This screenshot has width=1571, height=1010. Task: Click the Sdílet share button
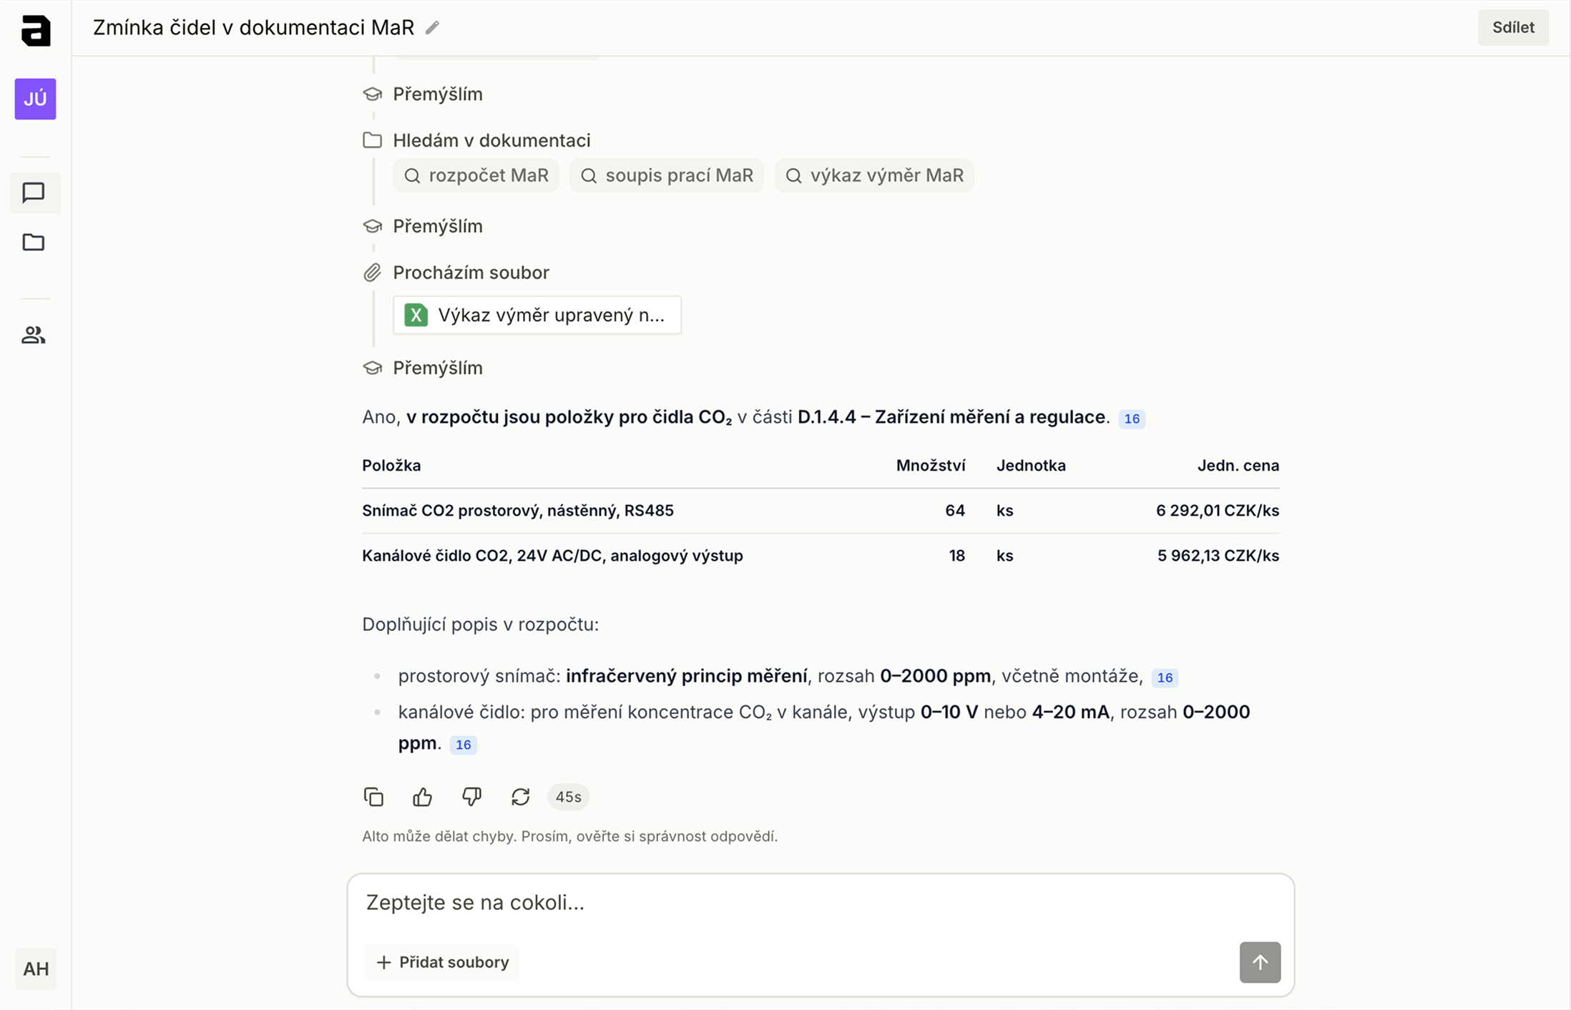1513,27
